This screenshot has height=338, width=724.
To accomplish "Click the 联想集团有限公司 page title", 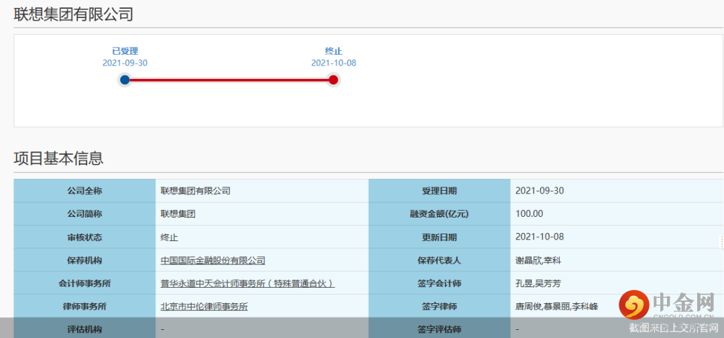I will click(74, 14).
